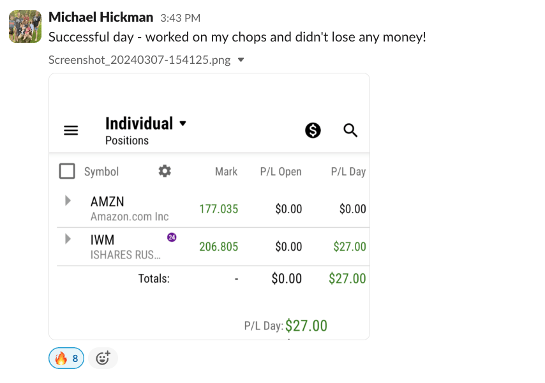Click the search magnifier icon

pyautogui.click(x=350, y=130)
